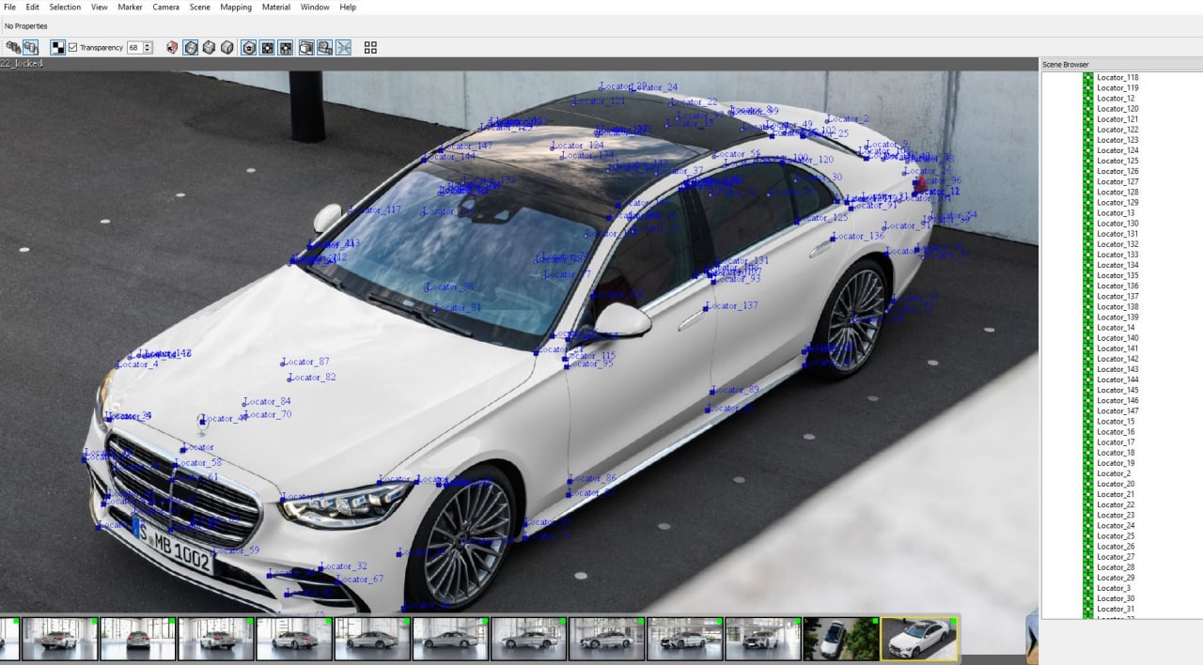
Task: Click the green icon beside Locator_29
Action: pos(1087,578)
